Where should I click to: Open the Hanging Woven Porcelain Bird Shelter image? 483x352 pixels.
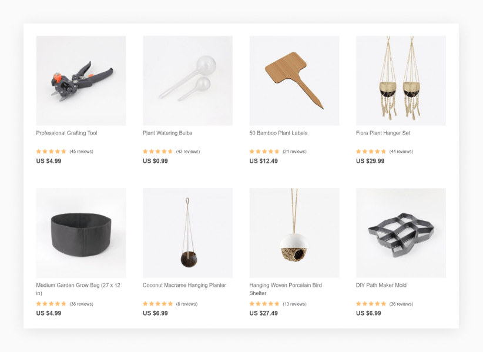click(294, 233)
